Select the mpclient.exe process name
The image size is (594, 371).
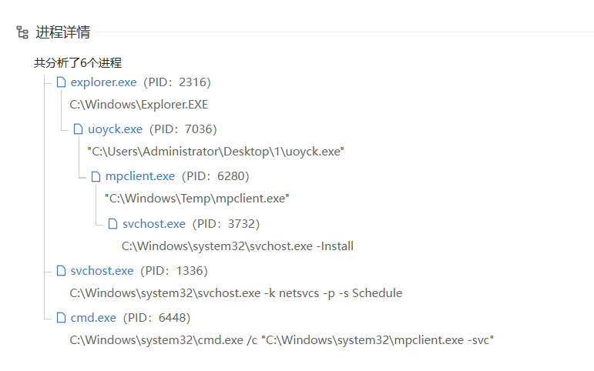click(x=139, y=176)
